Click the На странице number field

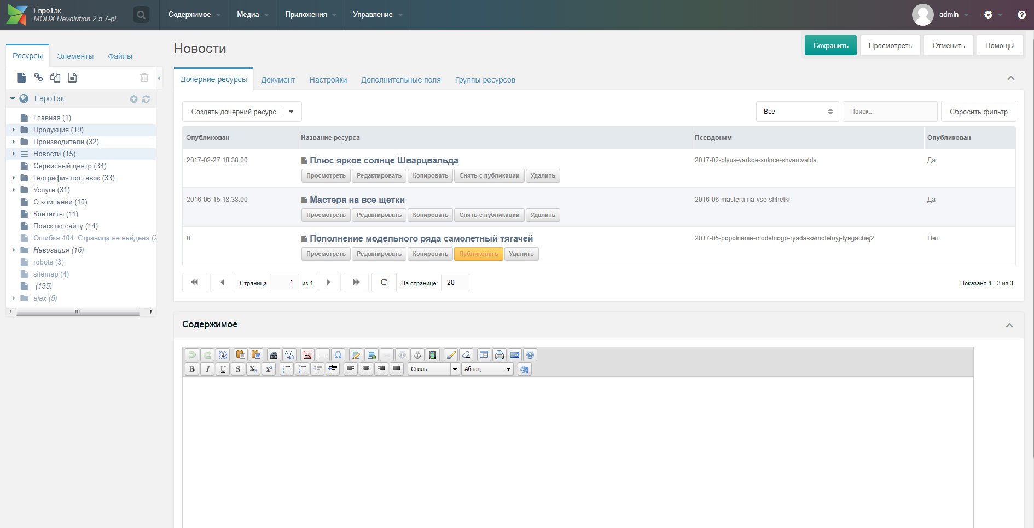point(455,283)
